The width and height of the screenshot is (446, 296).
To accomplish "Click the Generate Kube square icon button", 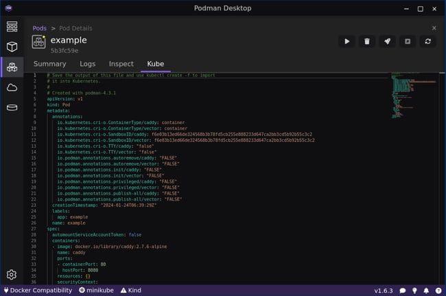I will tap(408, 42).
